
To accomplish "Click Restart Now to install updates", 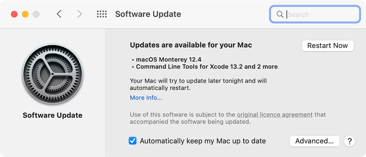I will click(x=328, y=46).
